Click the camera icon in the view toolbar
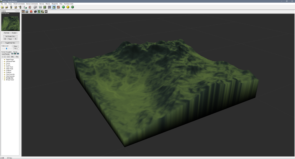The width and height of the screenshot is (295, 159). coord(35,12)
